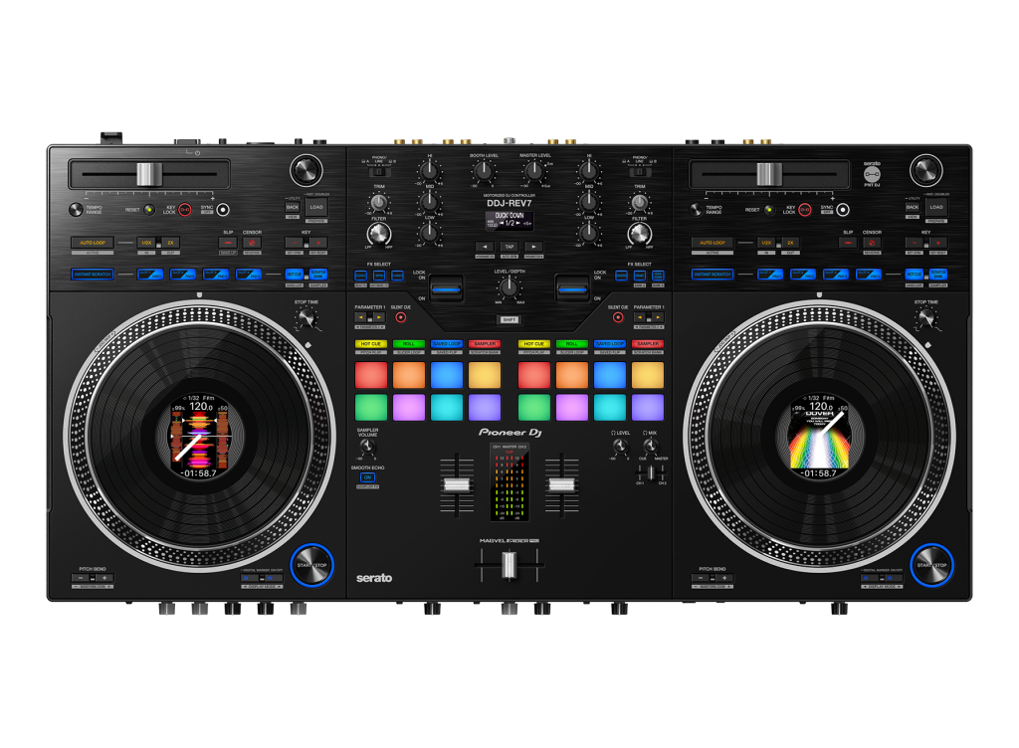Select the left deck HOT CUE pad mode

click(x=371, y=344)
